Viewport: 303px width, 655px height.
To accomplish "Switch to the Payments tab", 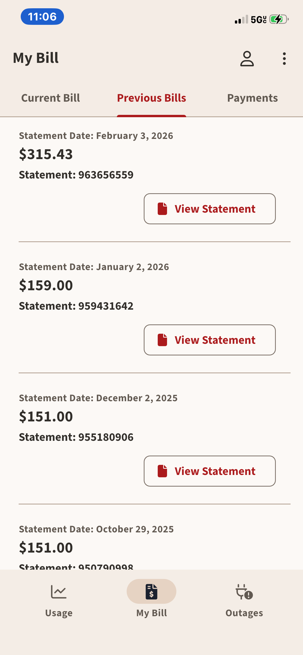I will tap(252, 98).
